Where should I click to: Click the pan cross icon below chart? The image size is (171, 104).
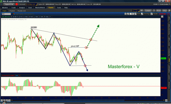(x=2, y=100)
